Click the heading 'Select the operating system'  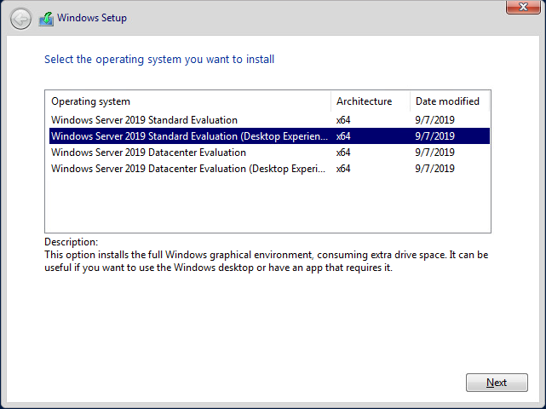pyautogui.click(x=159, y=60)
